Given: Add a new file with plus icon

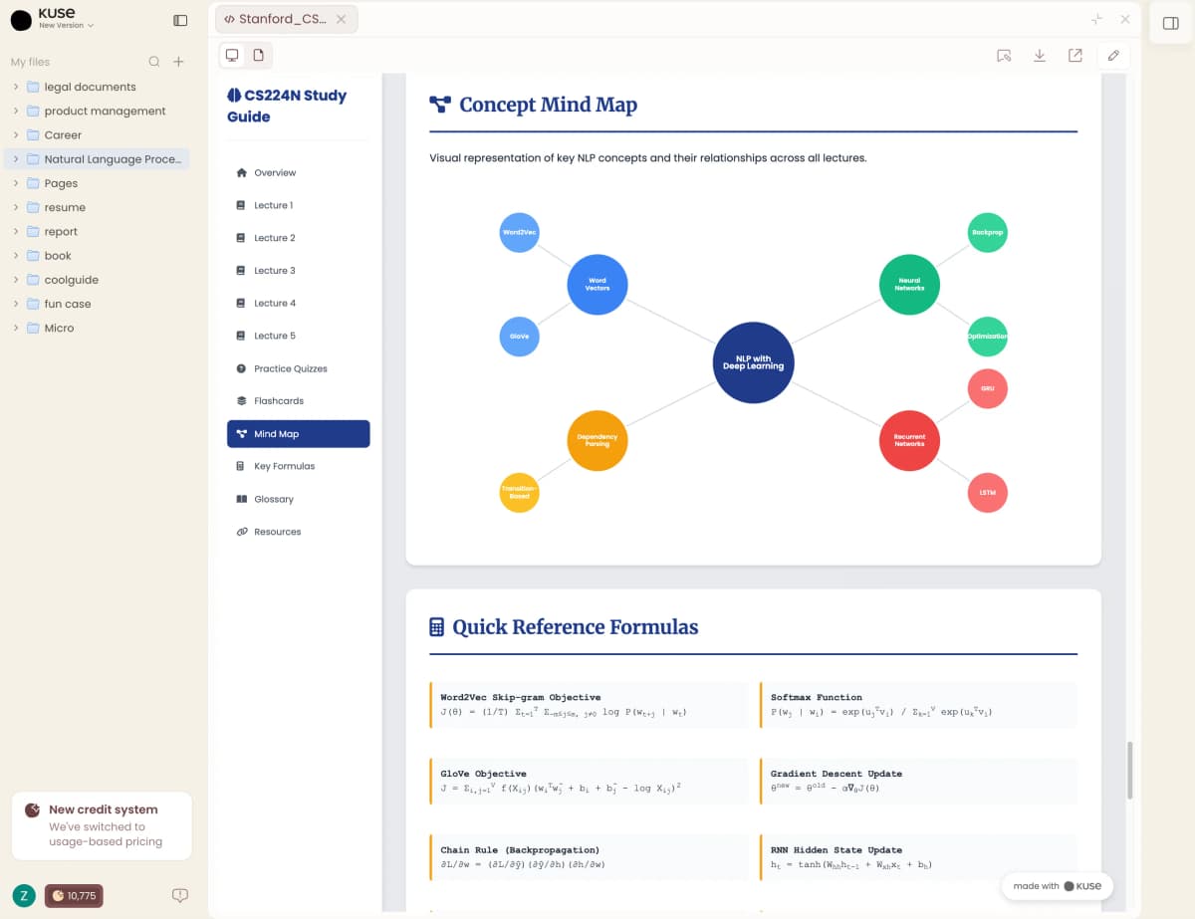Looking at the screenshot, I should pyautogui.click(x=178, y=62).
